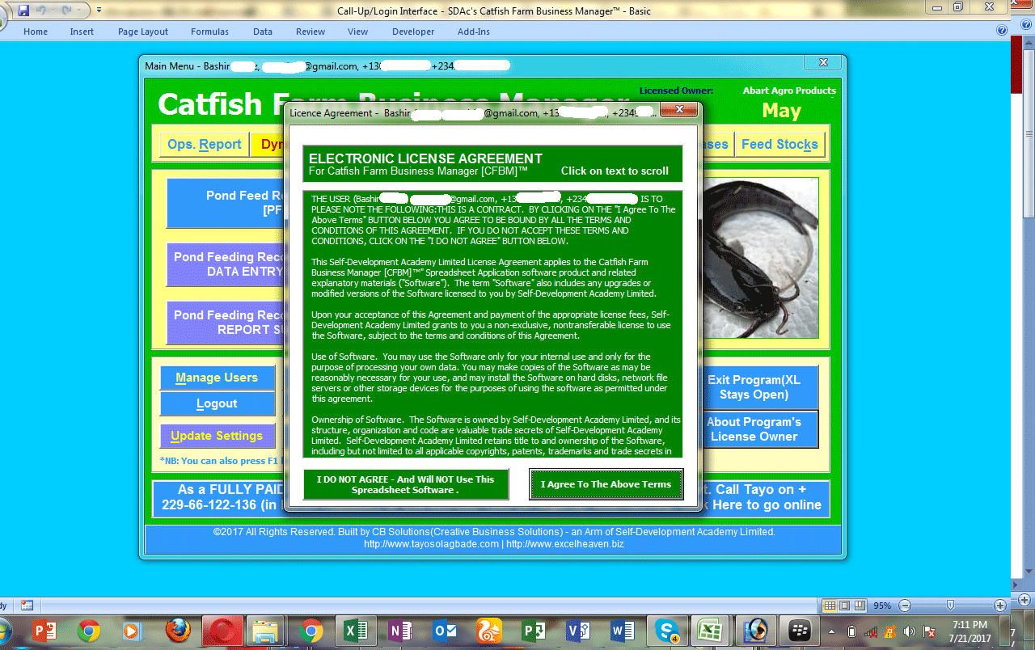Viewport: 1035px width, 650px height.
Task: Open the Home ribbon tab
Action: (x=36, y=32)
